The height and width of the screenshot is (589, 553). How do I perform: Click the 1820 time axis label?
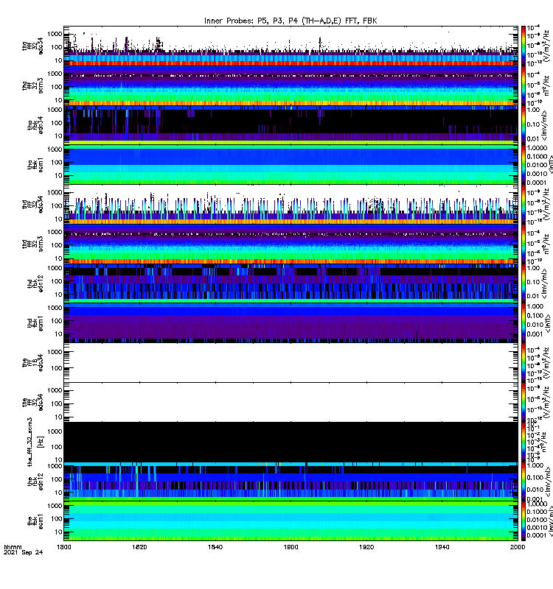[x=139, y=547]
